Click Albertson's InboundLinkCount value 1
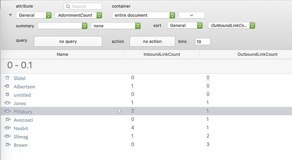The width and height of the screenshot is (292, 160). [132, 86]
